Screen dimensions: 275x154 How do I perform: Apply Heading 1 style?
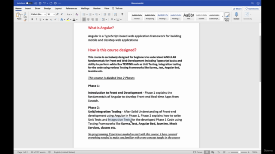pyautogui.click(x=163, y=17)
